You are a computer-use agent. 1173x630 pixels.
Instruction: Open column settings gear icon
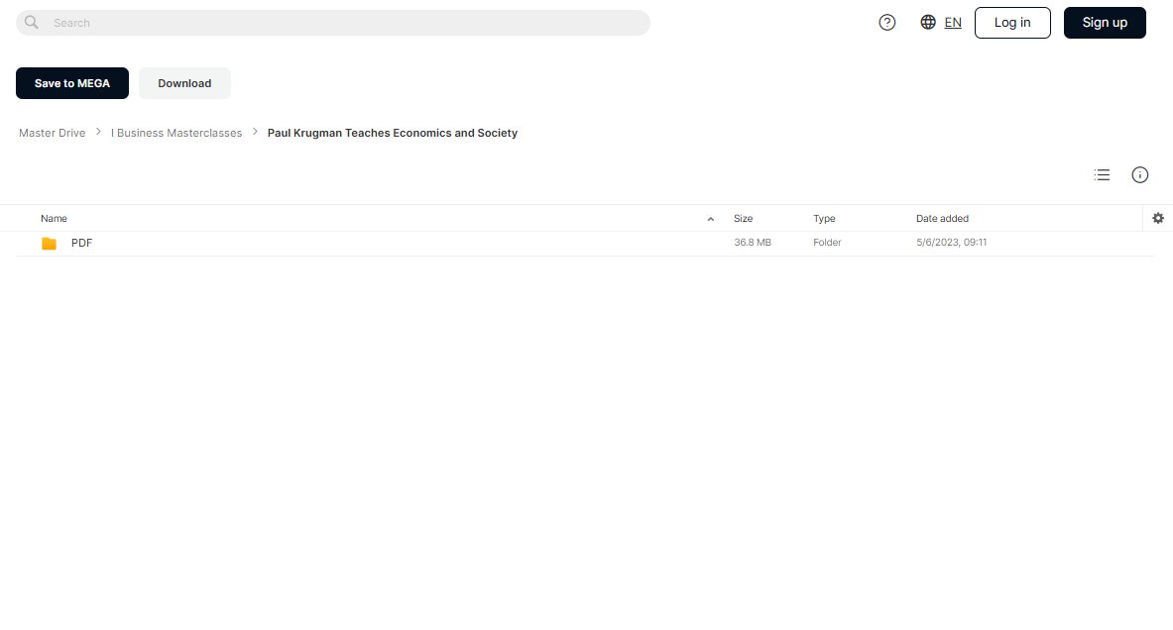coord(1158,218)
